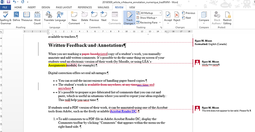Click Previous in the Changes group
255x132 pixels.
pyautogui.click(x=188, y=13)
